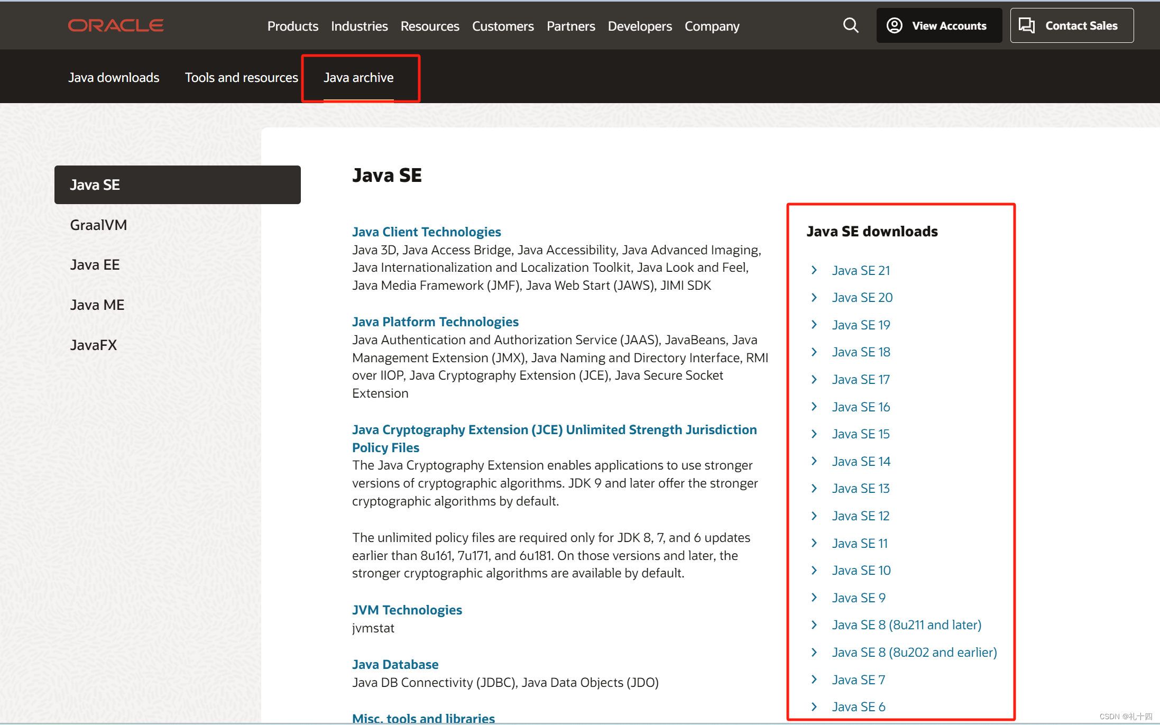Open the Java SE 15 download link

pos(861,434)
